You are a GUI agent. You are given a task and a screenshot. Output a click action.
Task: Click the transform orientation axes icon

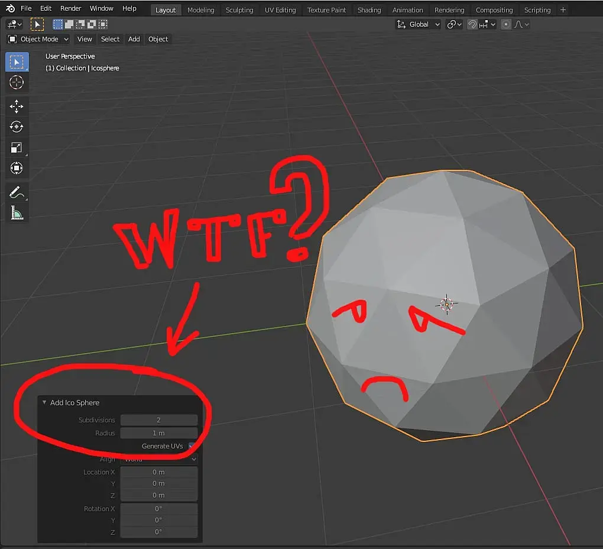click(401, 24)
